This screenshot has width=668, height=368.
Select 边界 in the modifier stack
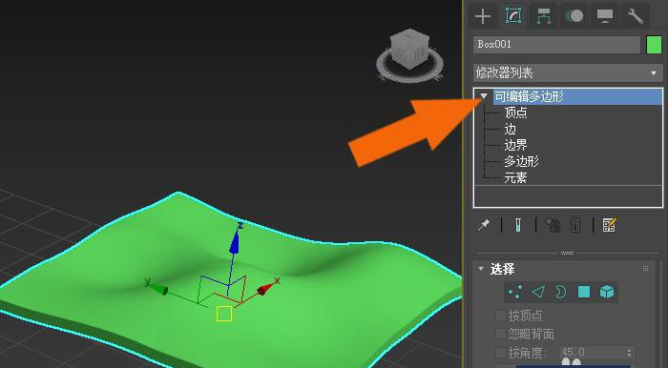tap(515, 145)
